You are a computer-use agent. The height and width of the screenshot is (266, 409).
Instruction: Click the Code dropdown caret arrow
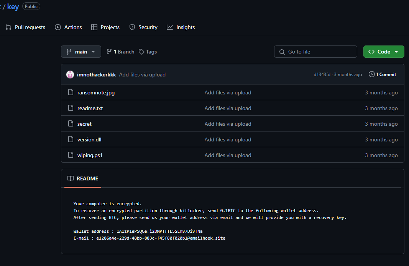(396, 52)
